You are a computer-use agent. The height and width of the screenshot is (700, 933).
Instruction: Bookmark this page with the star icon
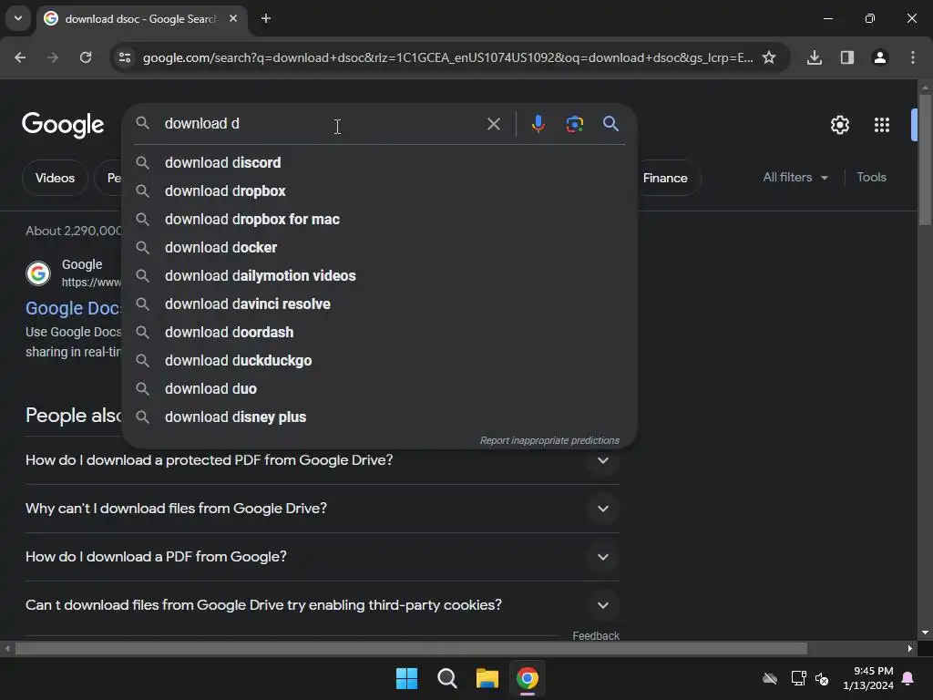769,57
